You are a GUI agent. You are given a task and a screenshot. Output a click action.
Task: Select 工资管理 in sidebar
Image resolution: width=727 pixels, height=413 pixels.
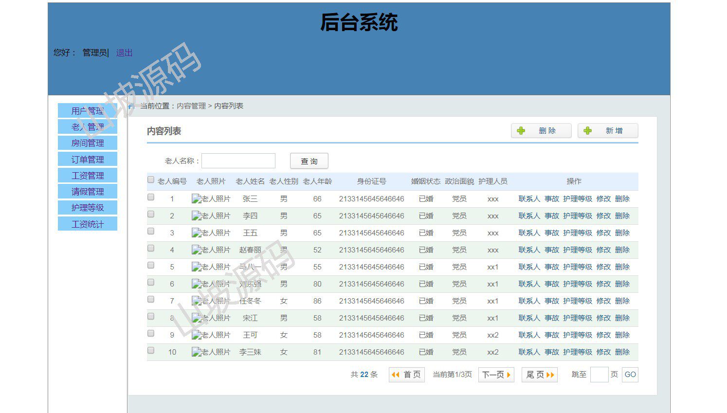point(88,176)
